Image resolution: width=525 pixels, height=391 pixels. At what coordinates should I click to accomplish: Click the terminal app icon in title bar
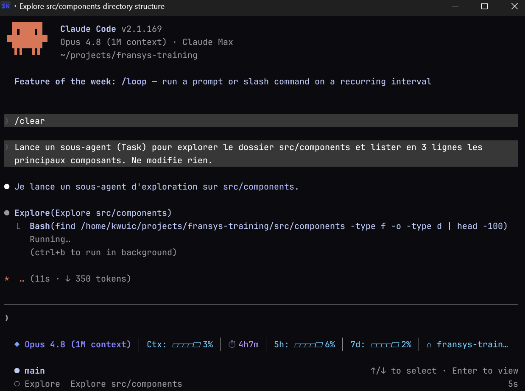(x=6, y=6)
